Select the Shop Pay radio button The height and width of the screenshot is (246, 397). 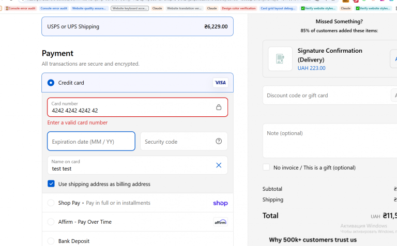[x=51, y=203]
